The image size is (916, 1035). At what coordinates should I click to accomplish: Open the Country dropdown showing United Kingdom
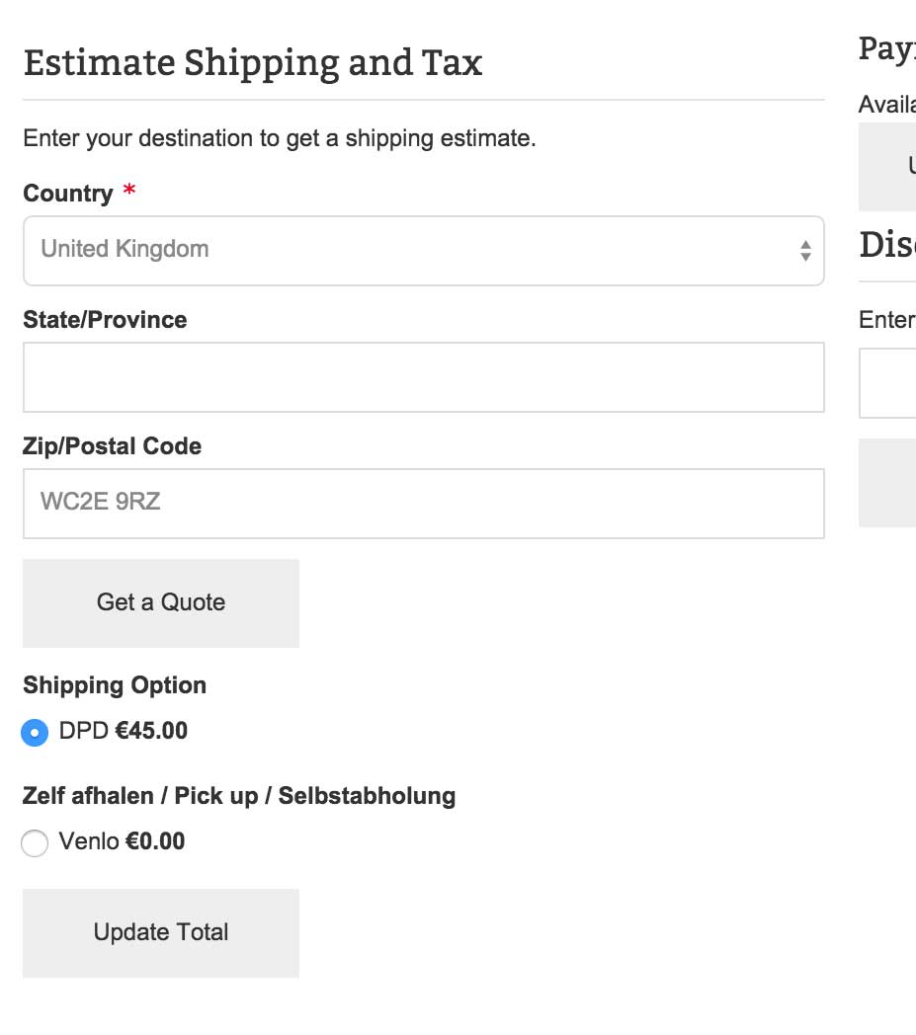423,251
